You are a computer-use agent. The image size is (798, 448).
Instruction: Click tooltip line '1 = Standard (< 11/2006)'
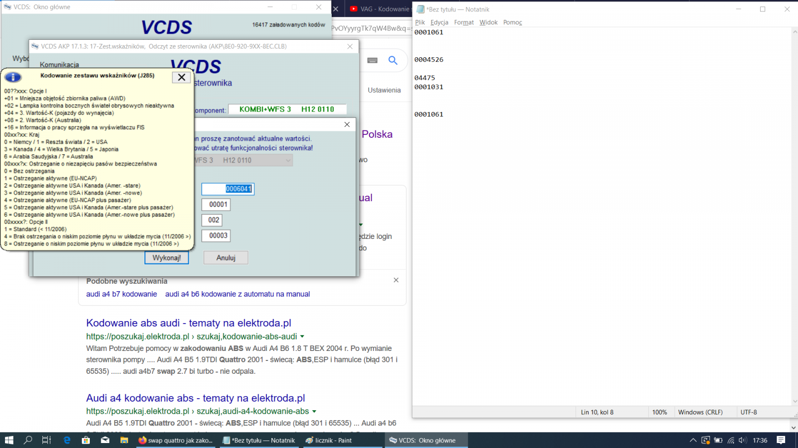click(35, 229)
